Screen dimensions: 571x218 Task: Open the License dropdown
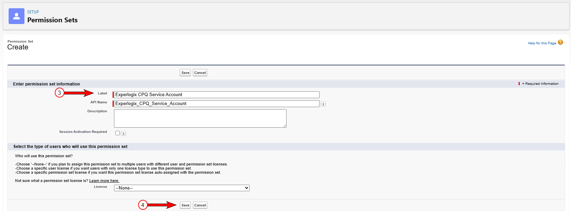pos(181,188)
